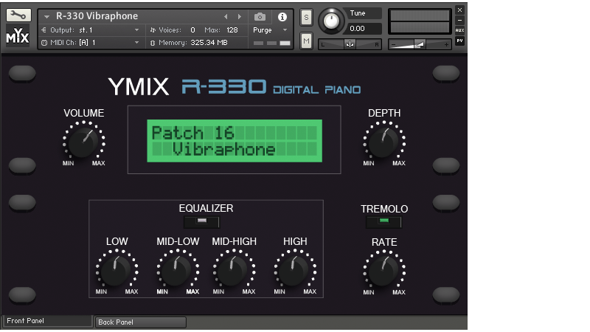This screenshot has height=332, width=590.
Task: Click the Tune value 0.00 field
Action: (364, 29)
